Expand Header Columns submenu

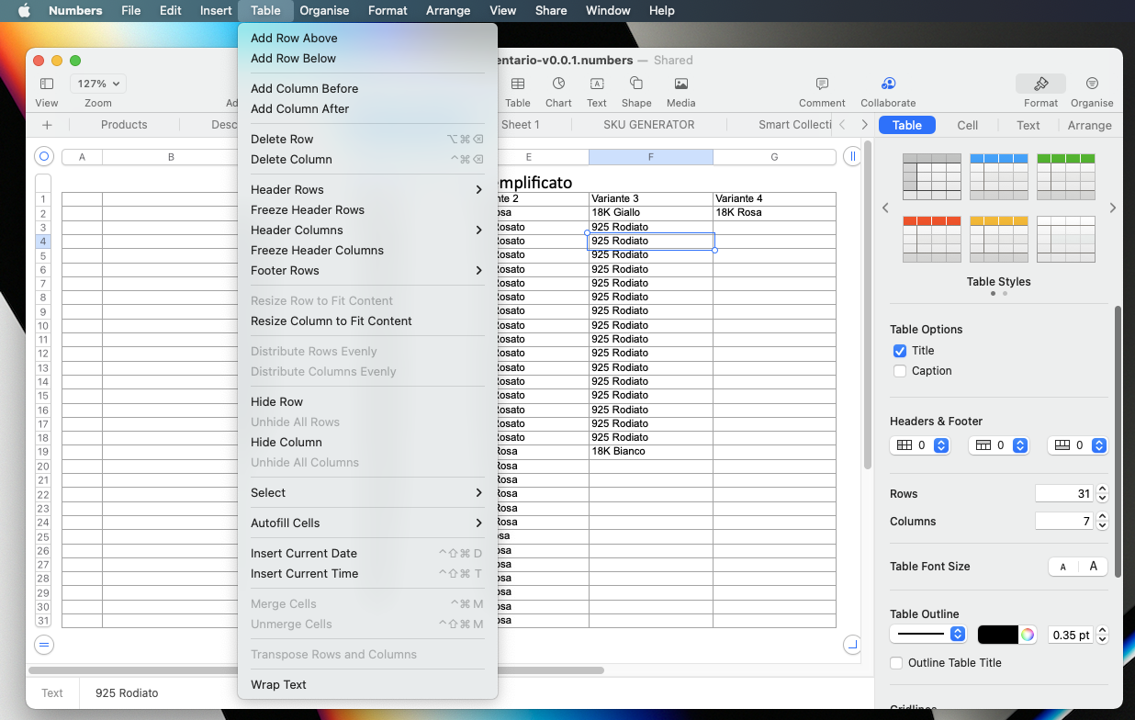pyautogui.click(x=367, y=231)
